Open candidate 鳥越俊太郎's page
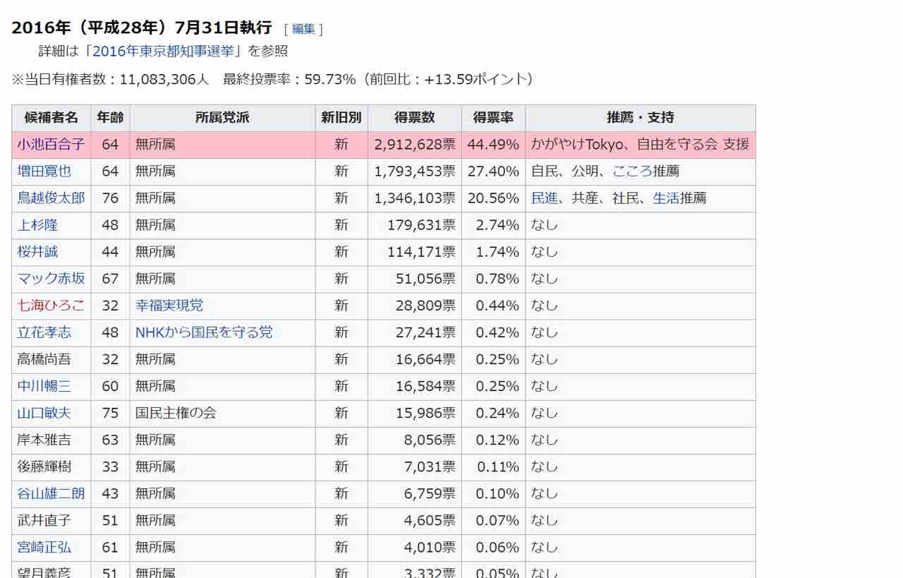This screenshot has width=903, height=578. tap(51, 198)
